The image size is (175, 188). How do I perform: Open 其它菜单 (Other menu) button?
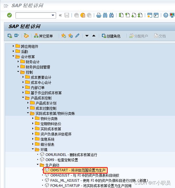point(44,36)
